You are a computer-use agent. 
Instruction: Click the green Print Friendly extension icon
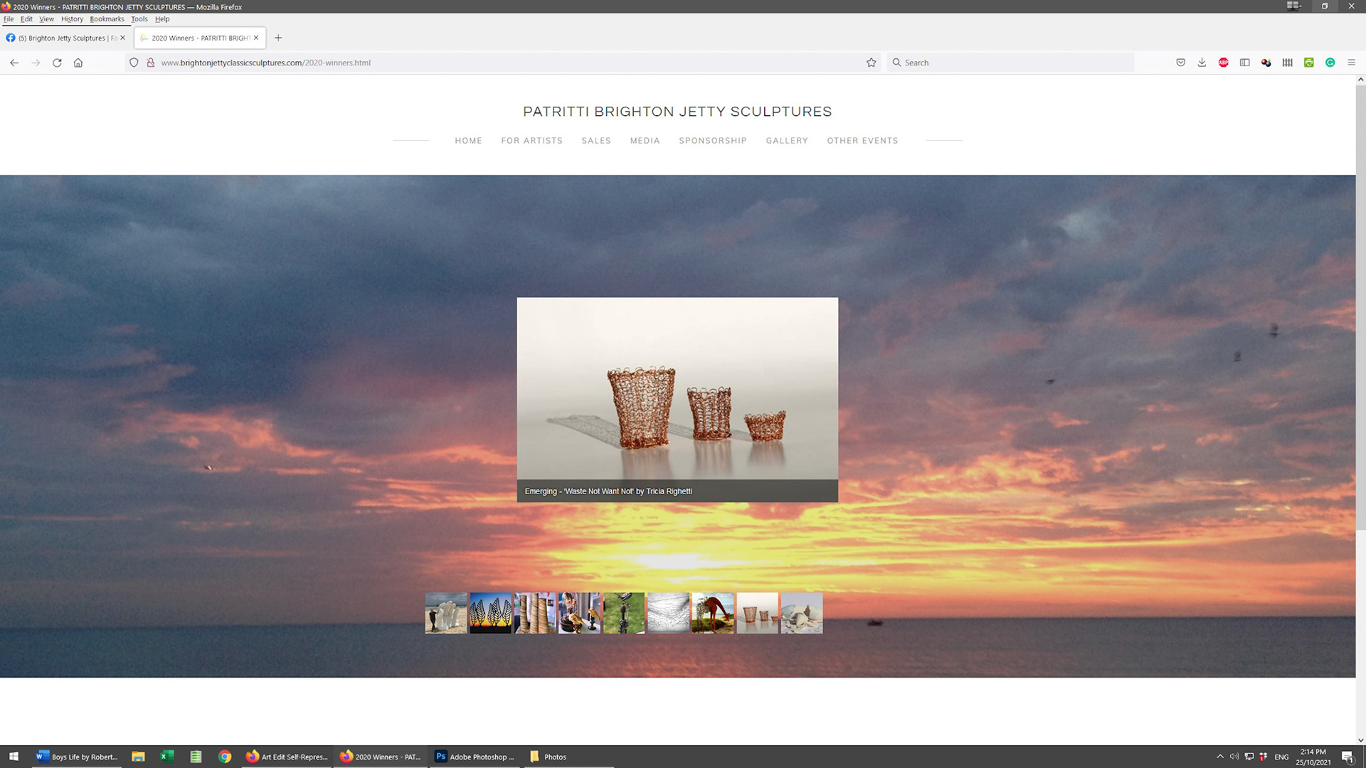1308,63
